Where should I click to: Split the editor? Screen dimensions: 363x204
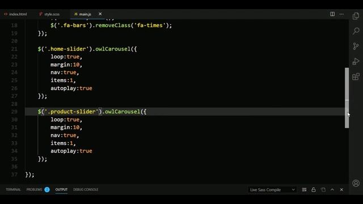tap(332, 14)
